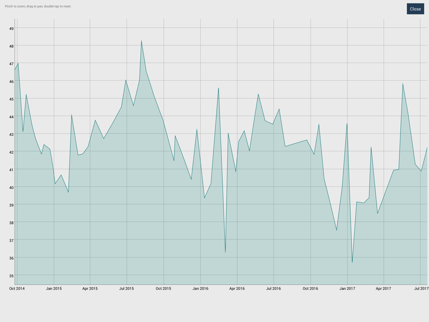The width and height of the screenshot is (429, 322).
Task: Click the y-axis value 48
Action: [x=11, y=46]
